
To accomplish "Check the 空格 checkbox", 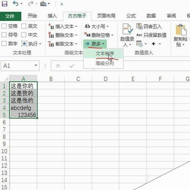I will pyautogui.click(x=4, y=26).
